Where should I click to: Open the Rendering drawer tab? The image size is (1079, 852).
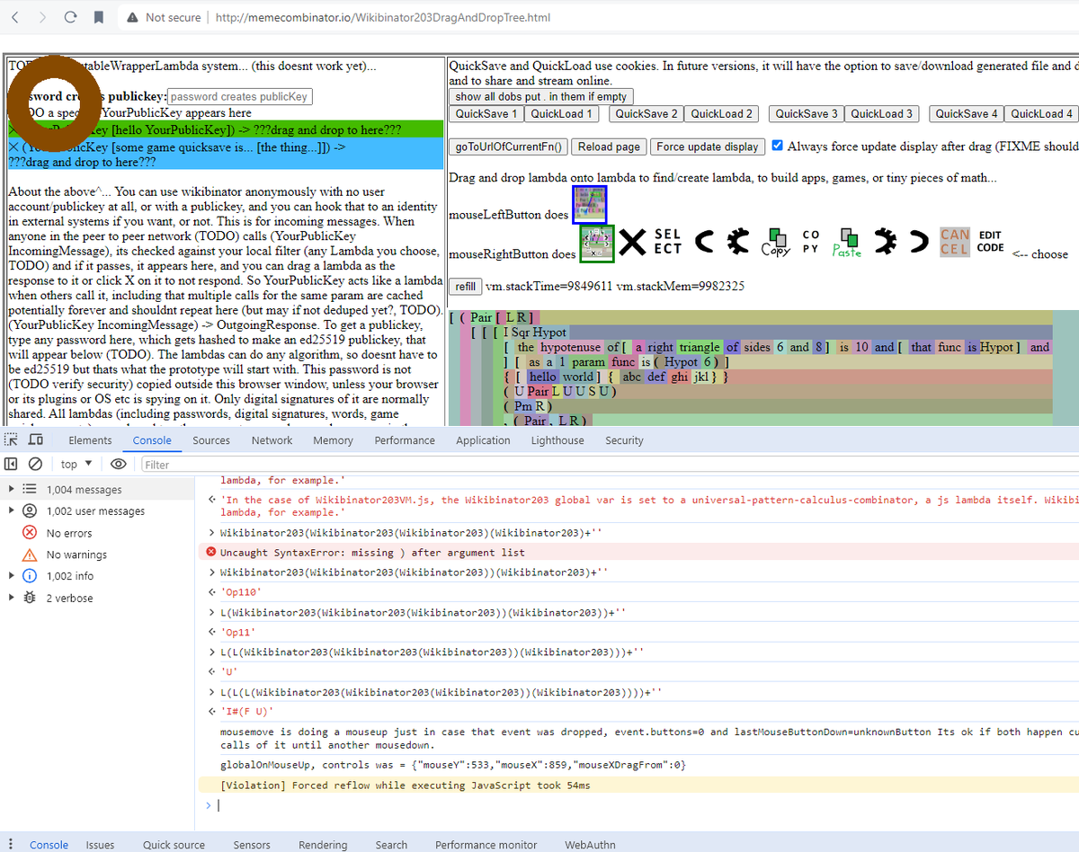tap(323, 845)
